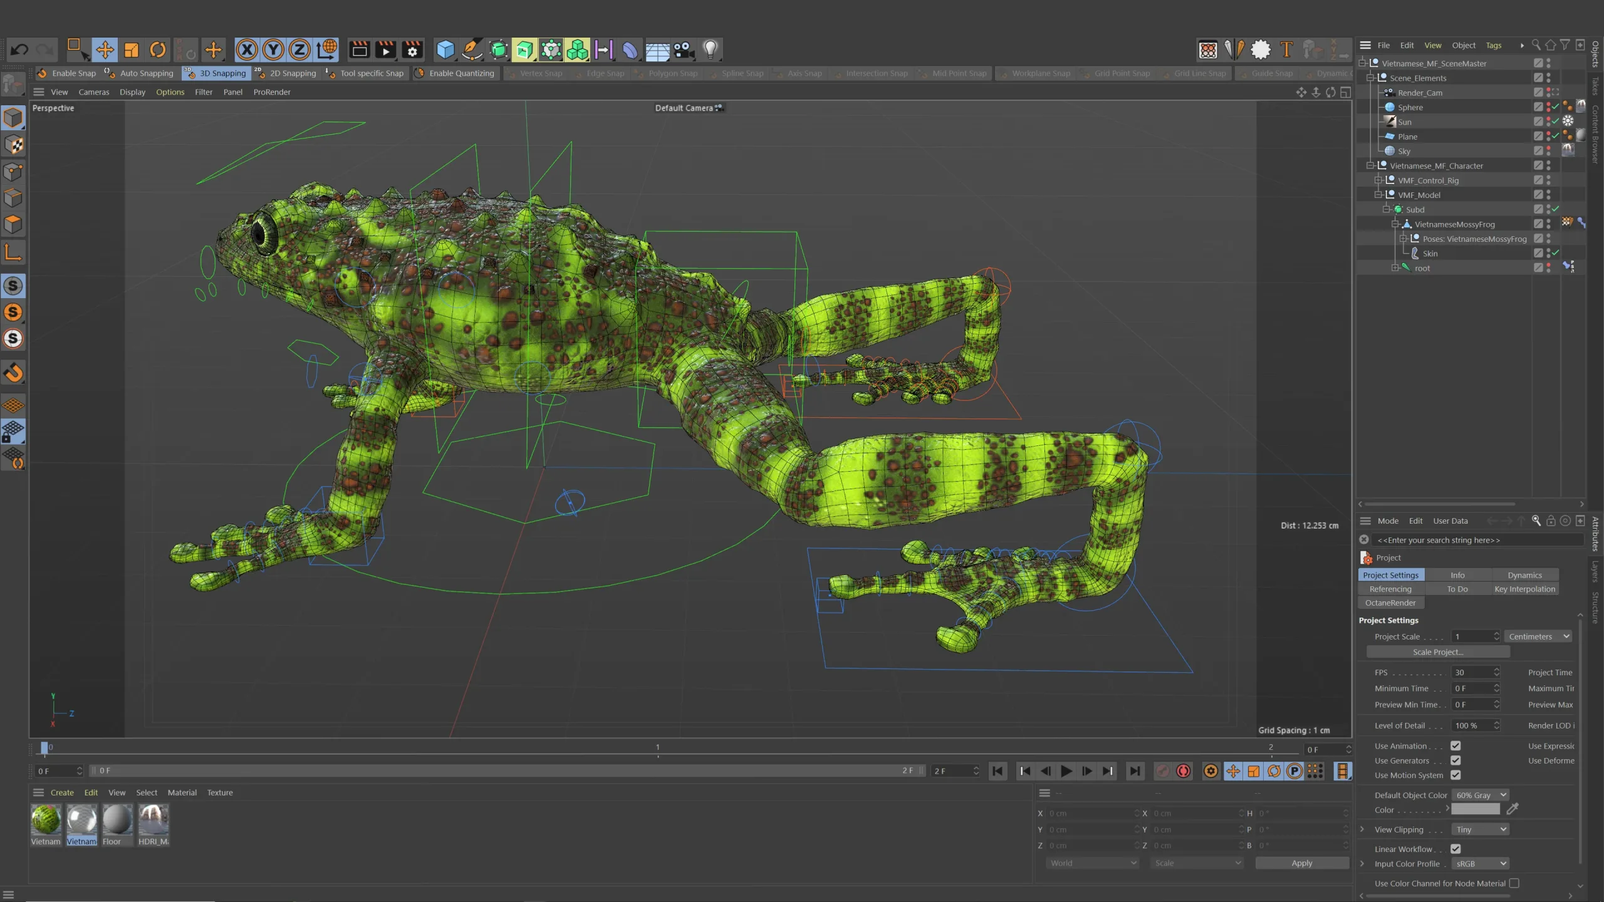Switch to Model mode in left palette
Image resolution: width=1604 pixels, height=902 pixels.
coord(13,118)
